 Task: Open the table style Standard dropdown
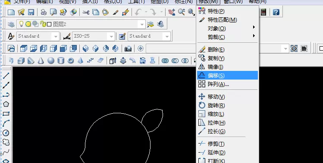point(167,37)
